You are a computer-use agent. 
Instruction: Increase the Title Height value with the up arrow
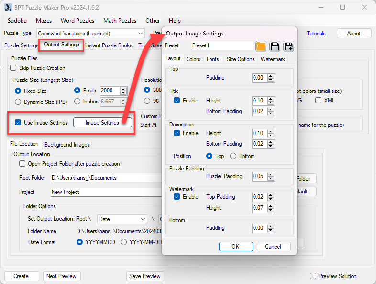pos(271,99)
